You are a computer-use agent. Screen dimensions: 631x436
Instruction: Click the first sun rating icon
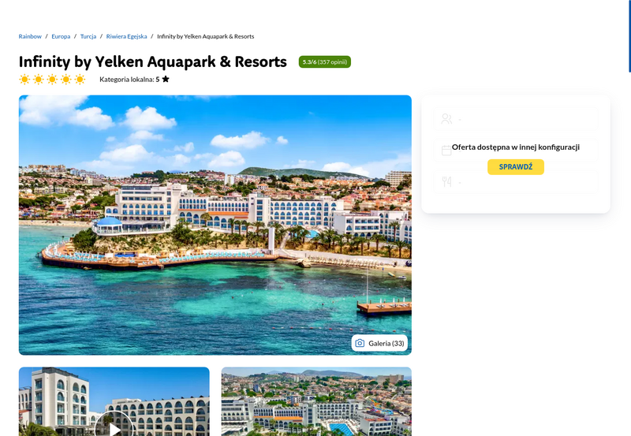(x=24, y=79)
